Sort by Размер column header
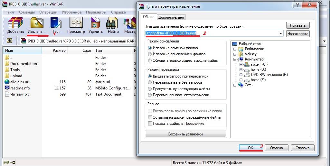The image size is (330, 166). click(54, 50)
